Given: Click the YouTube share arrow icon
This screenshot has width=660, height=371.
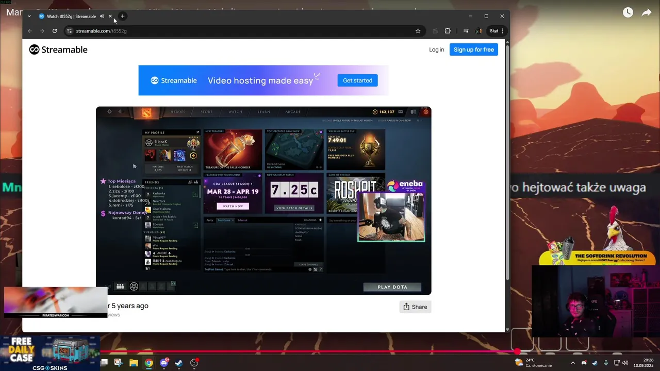Looking at the screenshot, I should [x=647, y=12].
